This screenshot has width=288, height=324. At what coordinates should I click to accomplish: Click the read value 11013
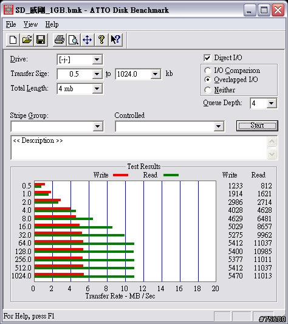tap(263, 275)
